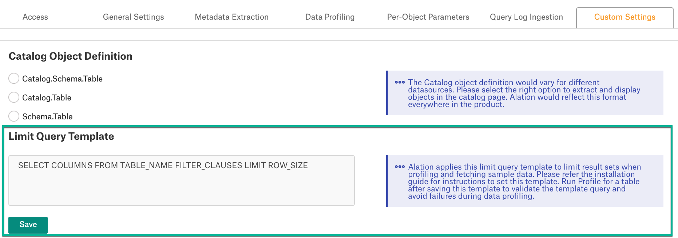Click the ellipsis icon in limit query note
The image size is (678, 238).
400,167
